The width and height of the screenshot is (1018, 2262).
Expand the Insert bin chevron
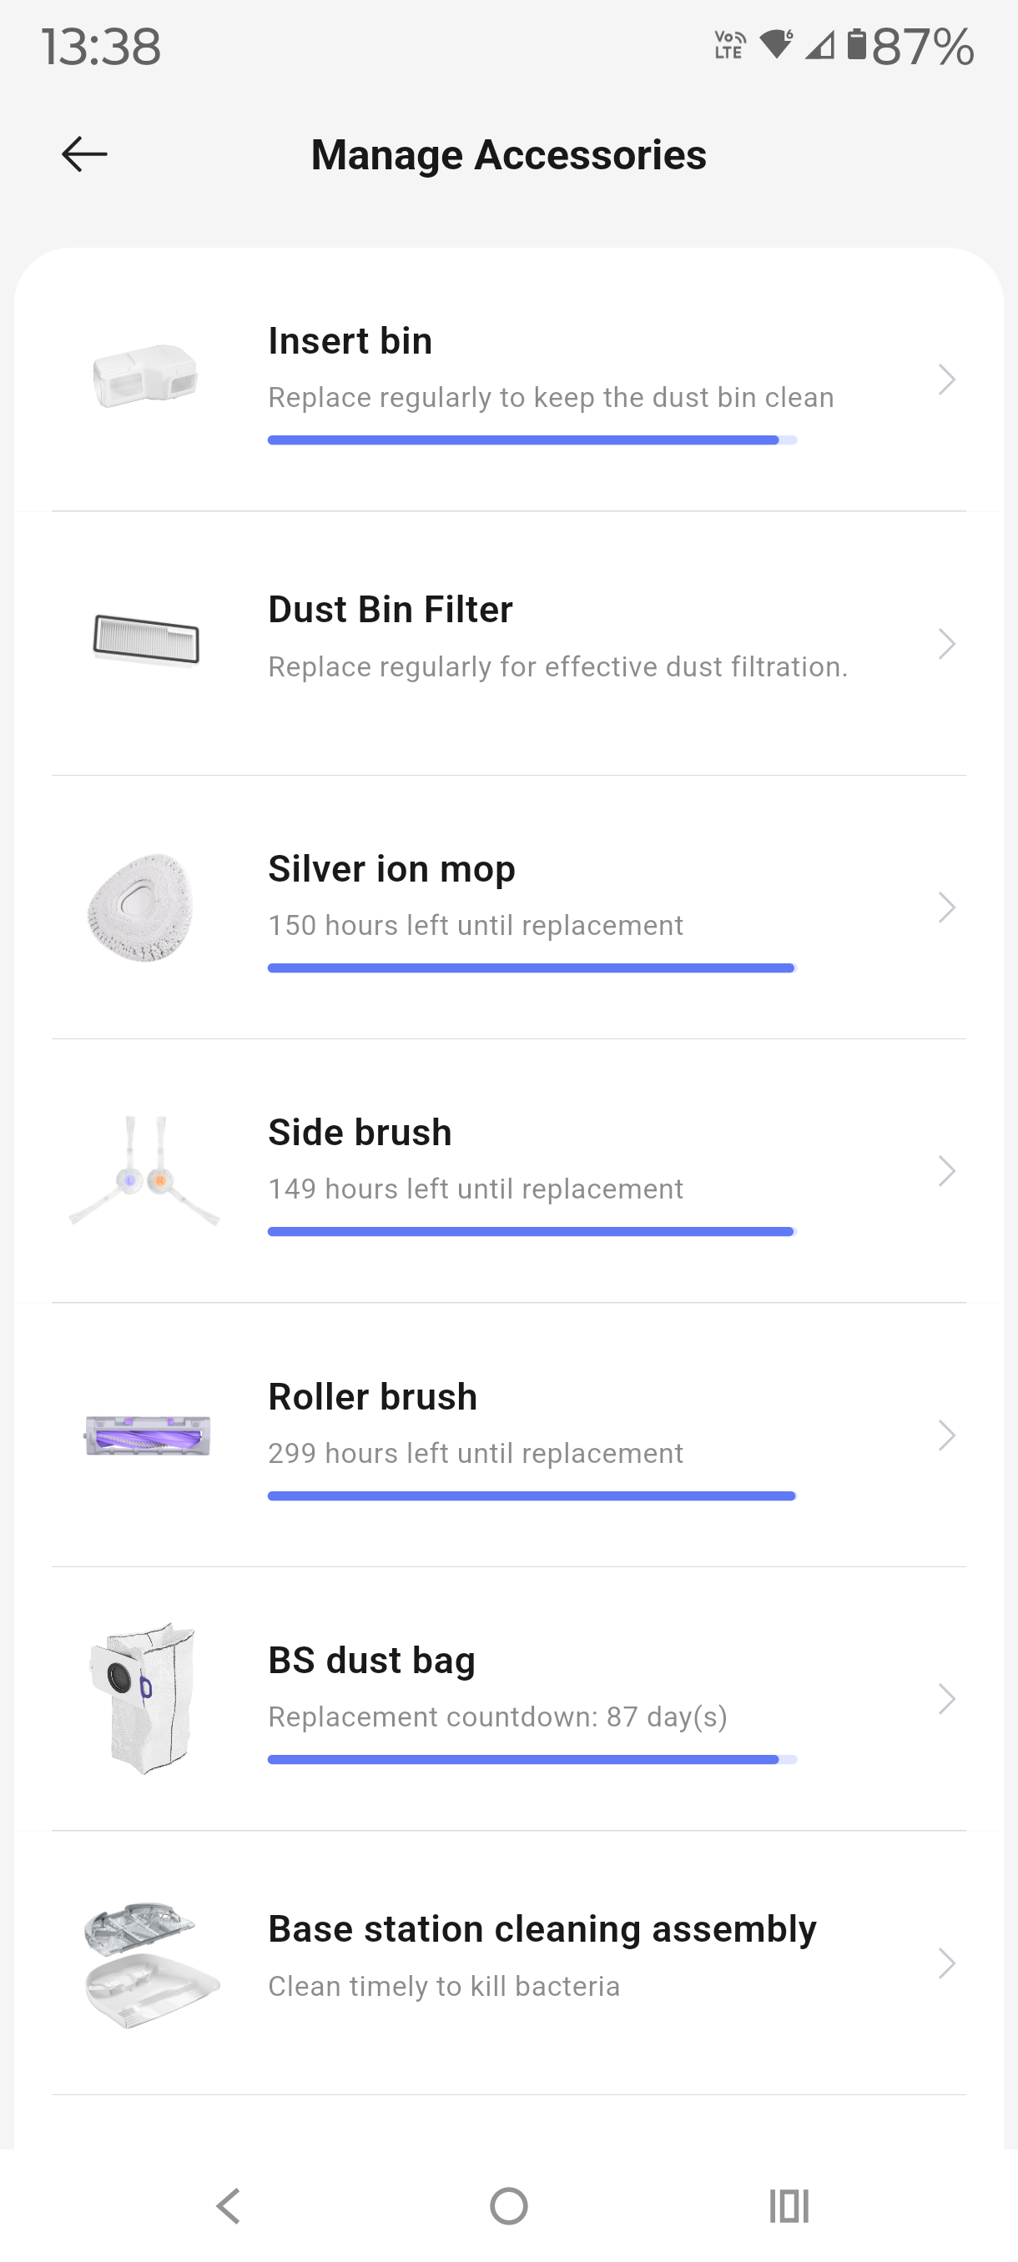coord(946,380)
